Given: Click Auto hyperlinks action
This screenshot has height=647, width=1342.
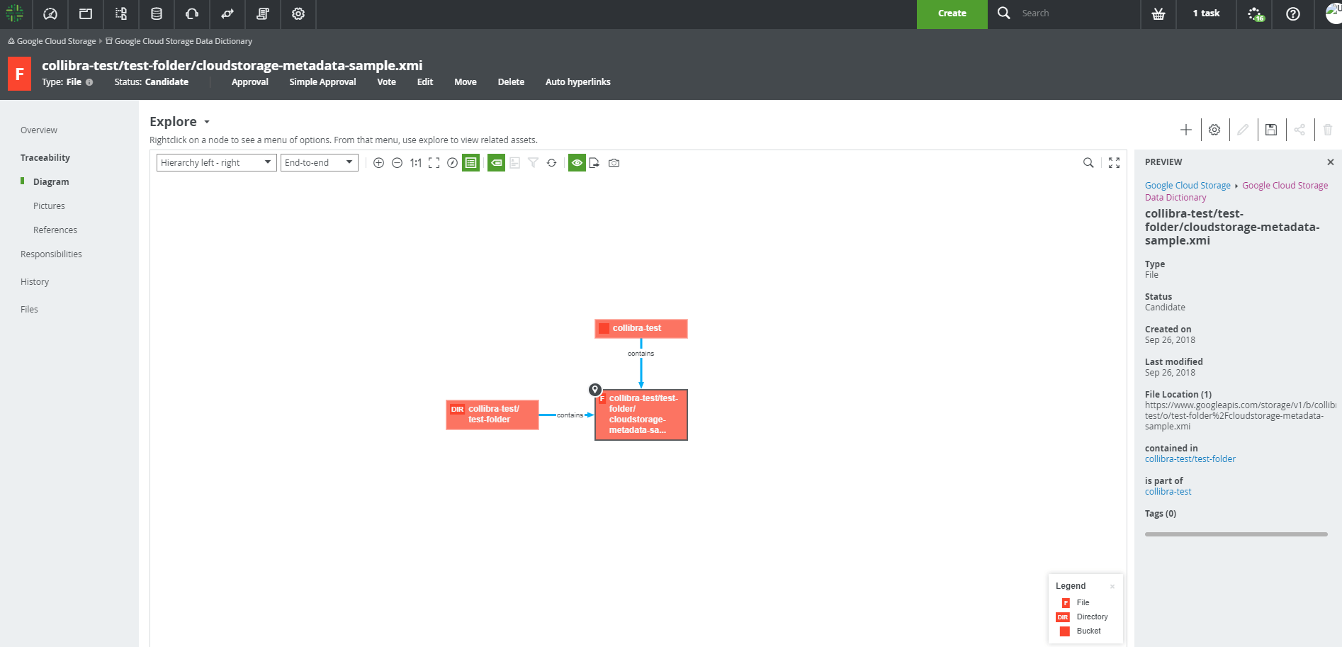Looking at the screenshot, I should coord(578,82).
